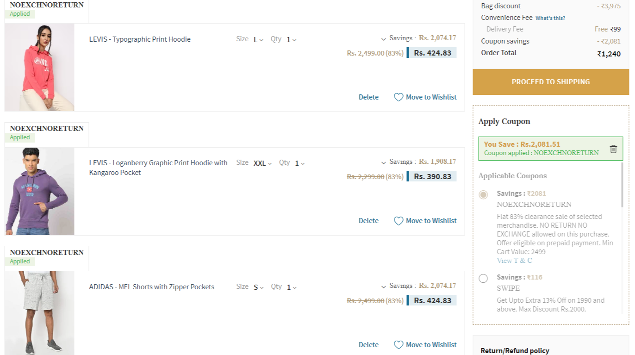Open size S dropdown for ADIDAS Shorts

258,287
